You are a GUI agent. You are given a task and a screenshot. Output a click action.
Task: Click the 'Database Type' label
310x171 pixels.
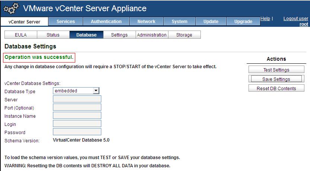[x=20, y=92]
